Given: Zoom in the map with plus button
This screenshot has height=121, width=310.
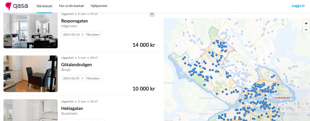Looking at the screenshot, I should 306,23.
